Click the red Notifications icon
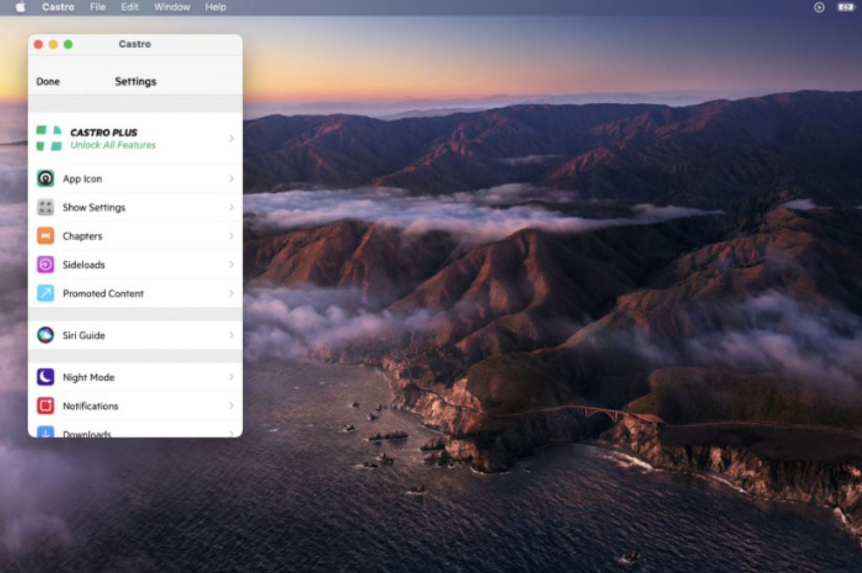The height and width of the screenshot is (573, 862). pyautogui.click(x=46, y=406)
